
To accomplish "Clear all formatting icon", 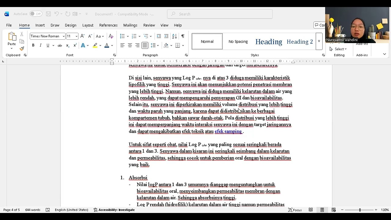I will [111, 36].
